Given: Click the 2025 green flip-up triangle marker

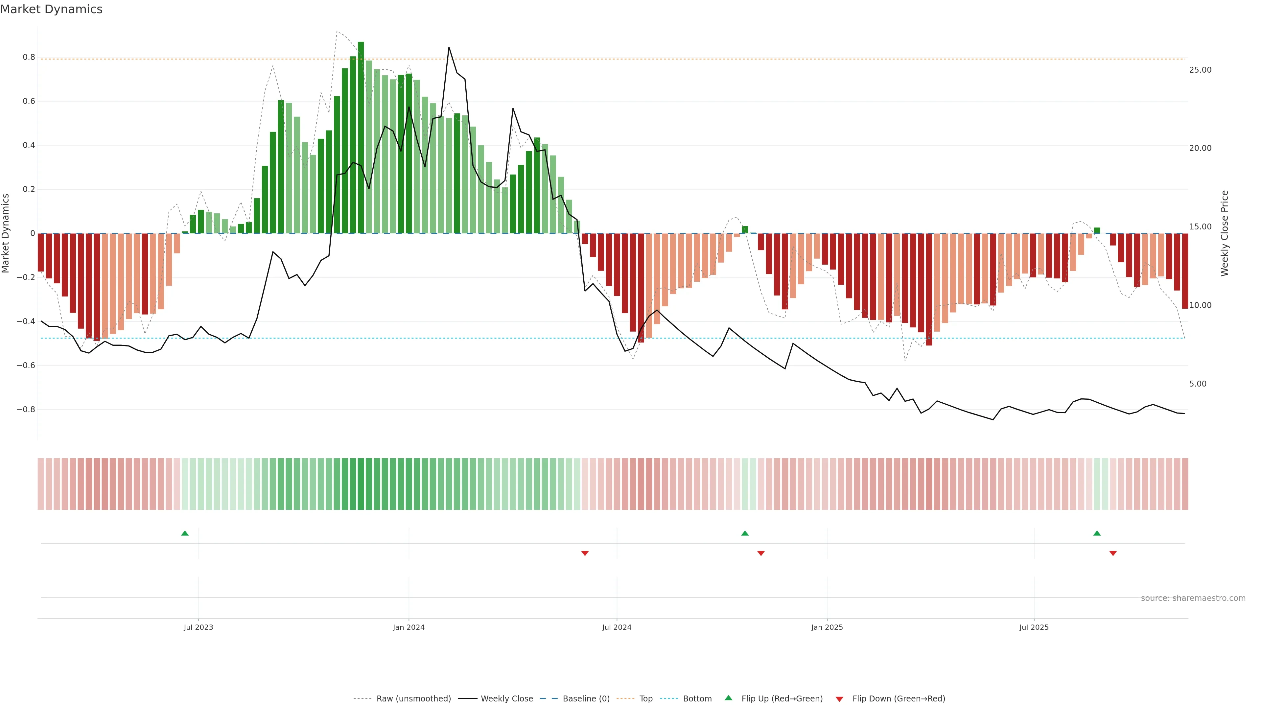Looking at the screenshot, I should (1097, 533).
